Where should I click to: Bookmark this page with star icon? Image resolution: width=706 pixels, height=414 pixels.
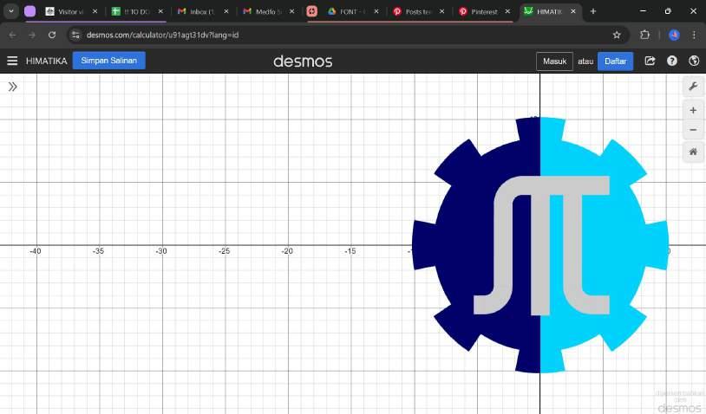point(617,35)
